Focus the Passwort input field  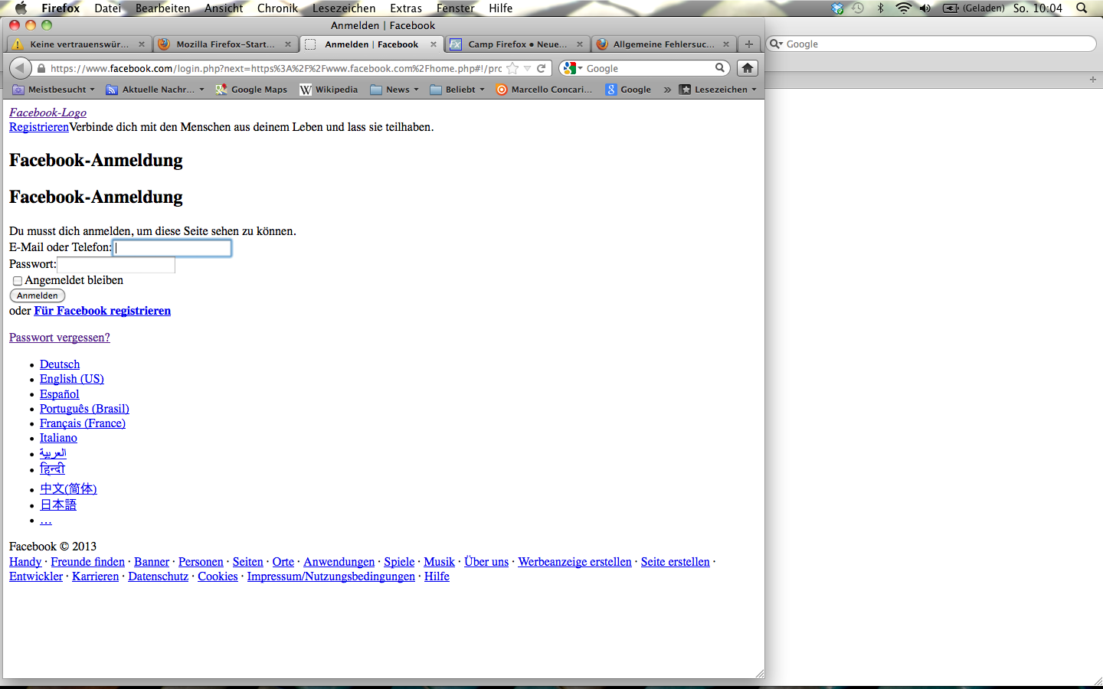(x=116, y=265)
